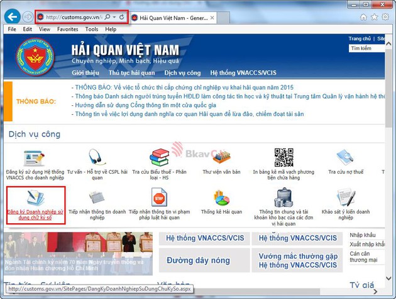Open a new blank tab
Viewport: 396px width, 299px height.
pyautogui.click(x=223, y=18)
